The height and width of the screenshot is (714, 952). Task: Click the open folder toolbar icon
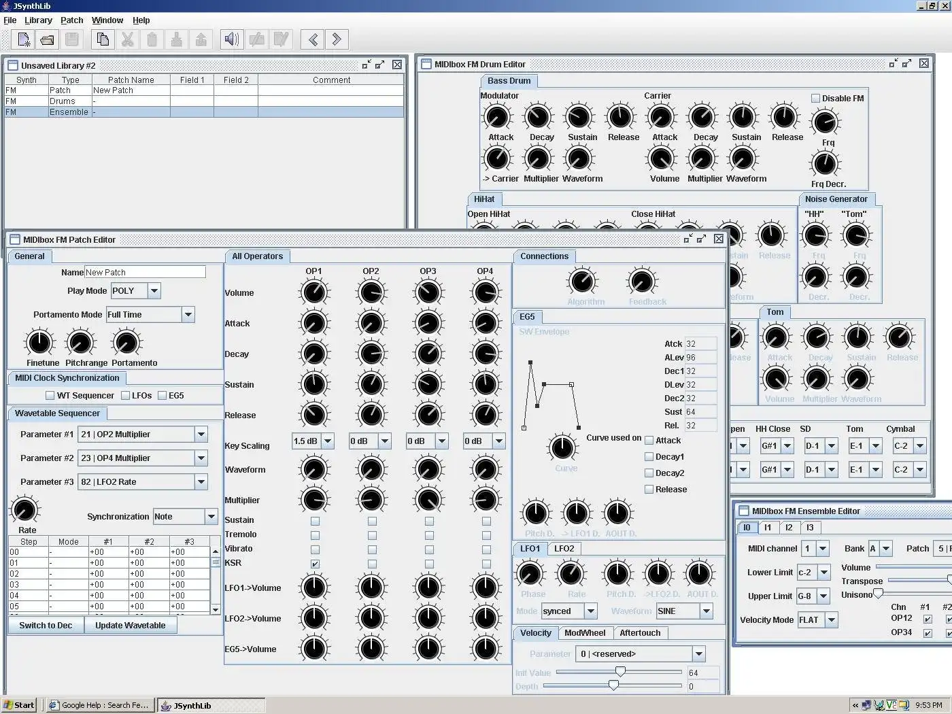(48, 39)
